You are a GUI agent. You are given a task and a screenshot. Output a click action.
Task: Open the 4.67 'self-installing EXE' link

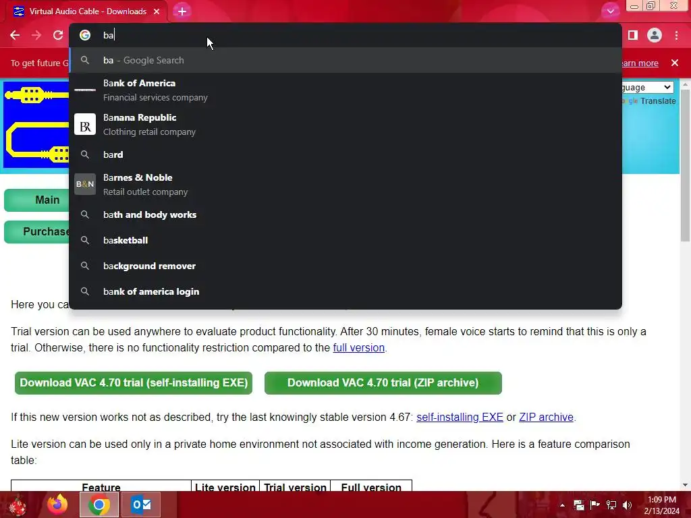click(x=460, y=417)
